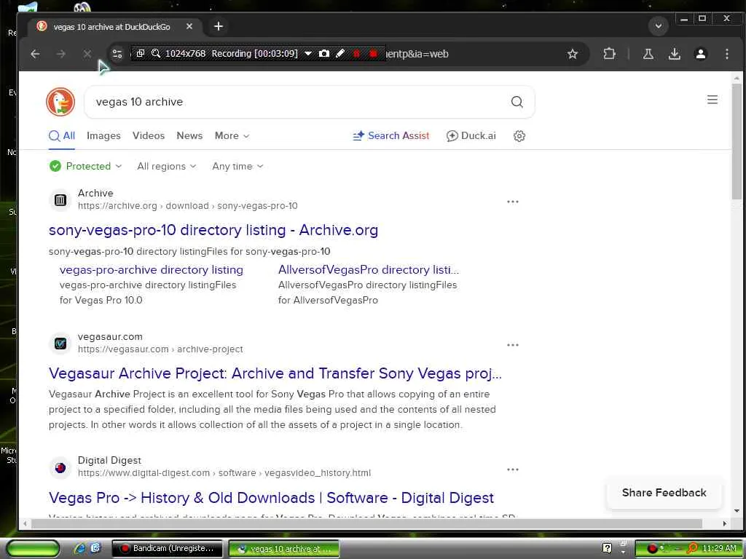Screen dimensions: 746x559
Task: Switch to Videos tab
Action: 149,135
